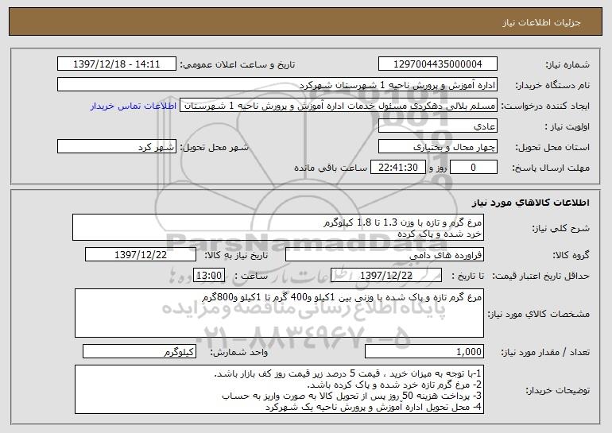Click the label 'استان محل تحویل:'
The width and height of the screenshot is (612, 433).
(552, 147)
